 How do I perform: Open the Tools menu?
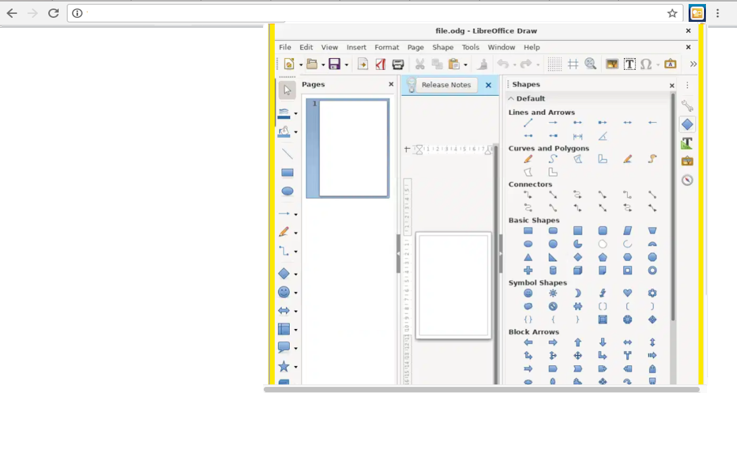click(x=470, y=47)
